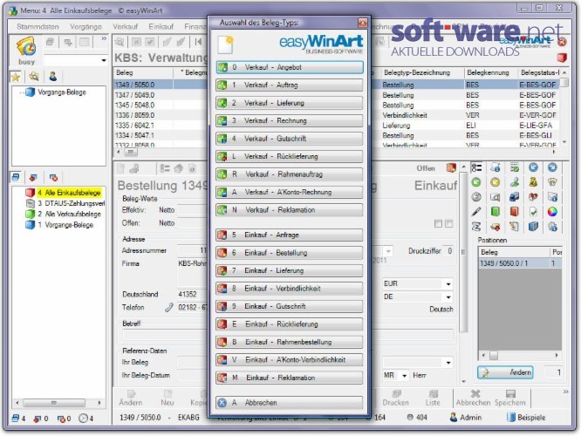581x436 pixels.
Task: Click the Druckziffer input field
Action: (449, 251)
